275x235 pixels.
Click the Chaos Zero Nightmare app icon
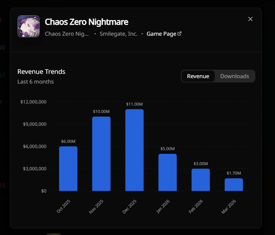29,26
